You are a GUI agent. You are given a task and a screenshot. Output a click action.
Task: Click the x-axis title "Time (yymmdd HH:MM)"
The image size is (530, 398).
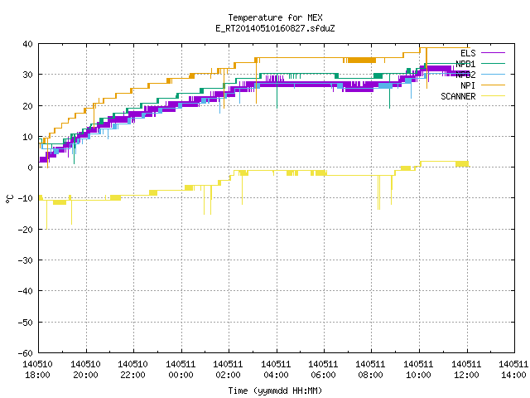click(275, 391)
